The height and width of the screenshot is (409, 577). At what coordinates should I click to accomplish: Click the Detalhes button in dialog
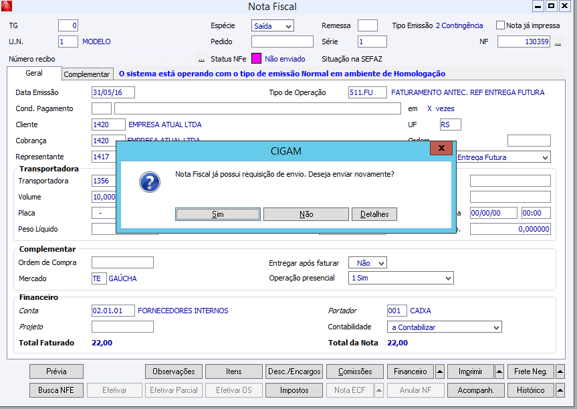pyautogui.click(x=374, y=214)
